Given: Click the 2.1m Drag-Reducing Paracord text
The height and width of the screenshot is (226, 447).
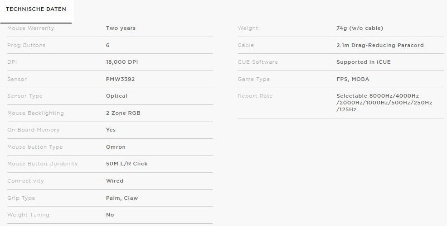Looking at the screenshot, I should 379,45.
